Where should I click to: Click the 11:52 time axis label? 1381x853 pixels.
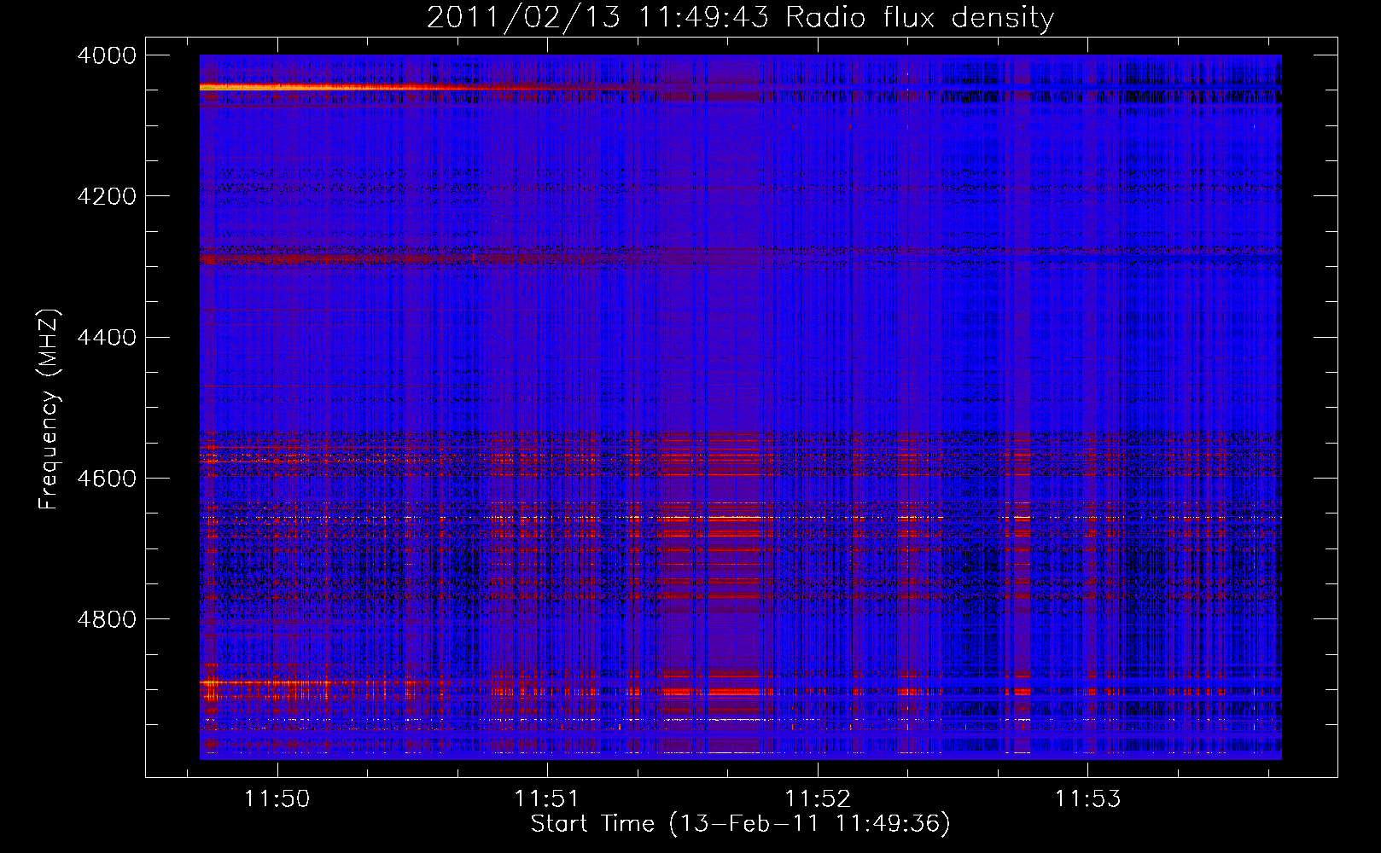818,799
